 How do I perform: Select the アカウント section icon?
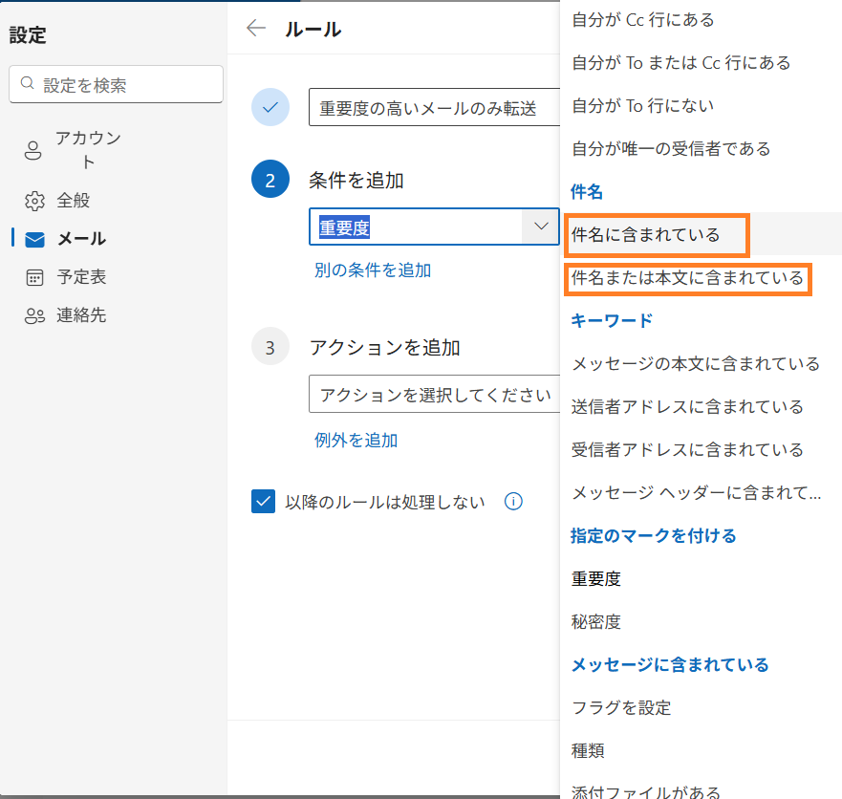point(33,148)
